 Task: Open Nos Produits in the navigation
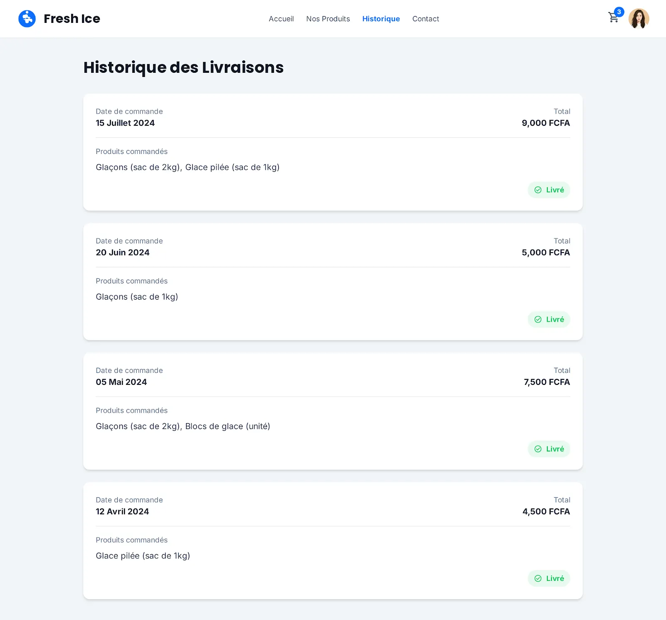click(328, 19)
